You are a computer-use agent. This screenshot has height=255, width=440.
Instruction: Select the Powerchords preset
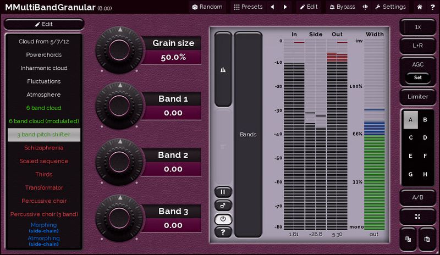tap(44, 55)
